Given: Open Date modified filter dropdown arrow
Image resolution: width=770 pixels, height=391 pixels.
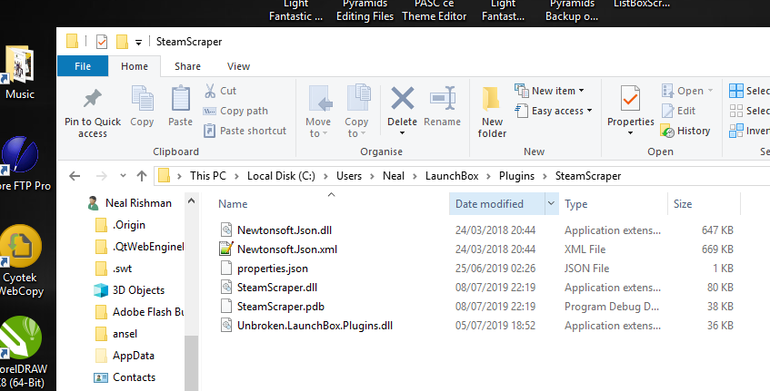Looking at the screenshot, I should coord(551,204).
